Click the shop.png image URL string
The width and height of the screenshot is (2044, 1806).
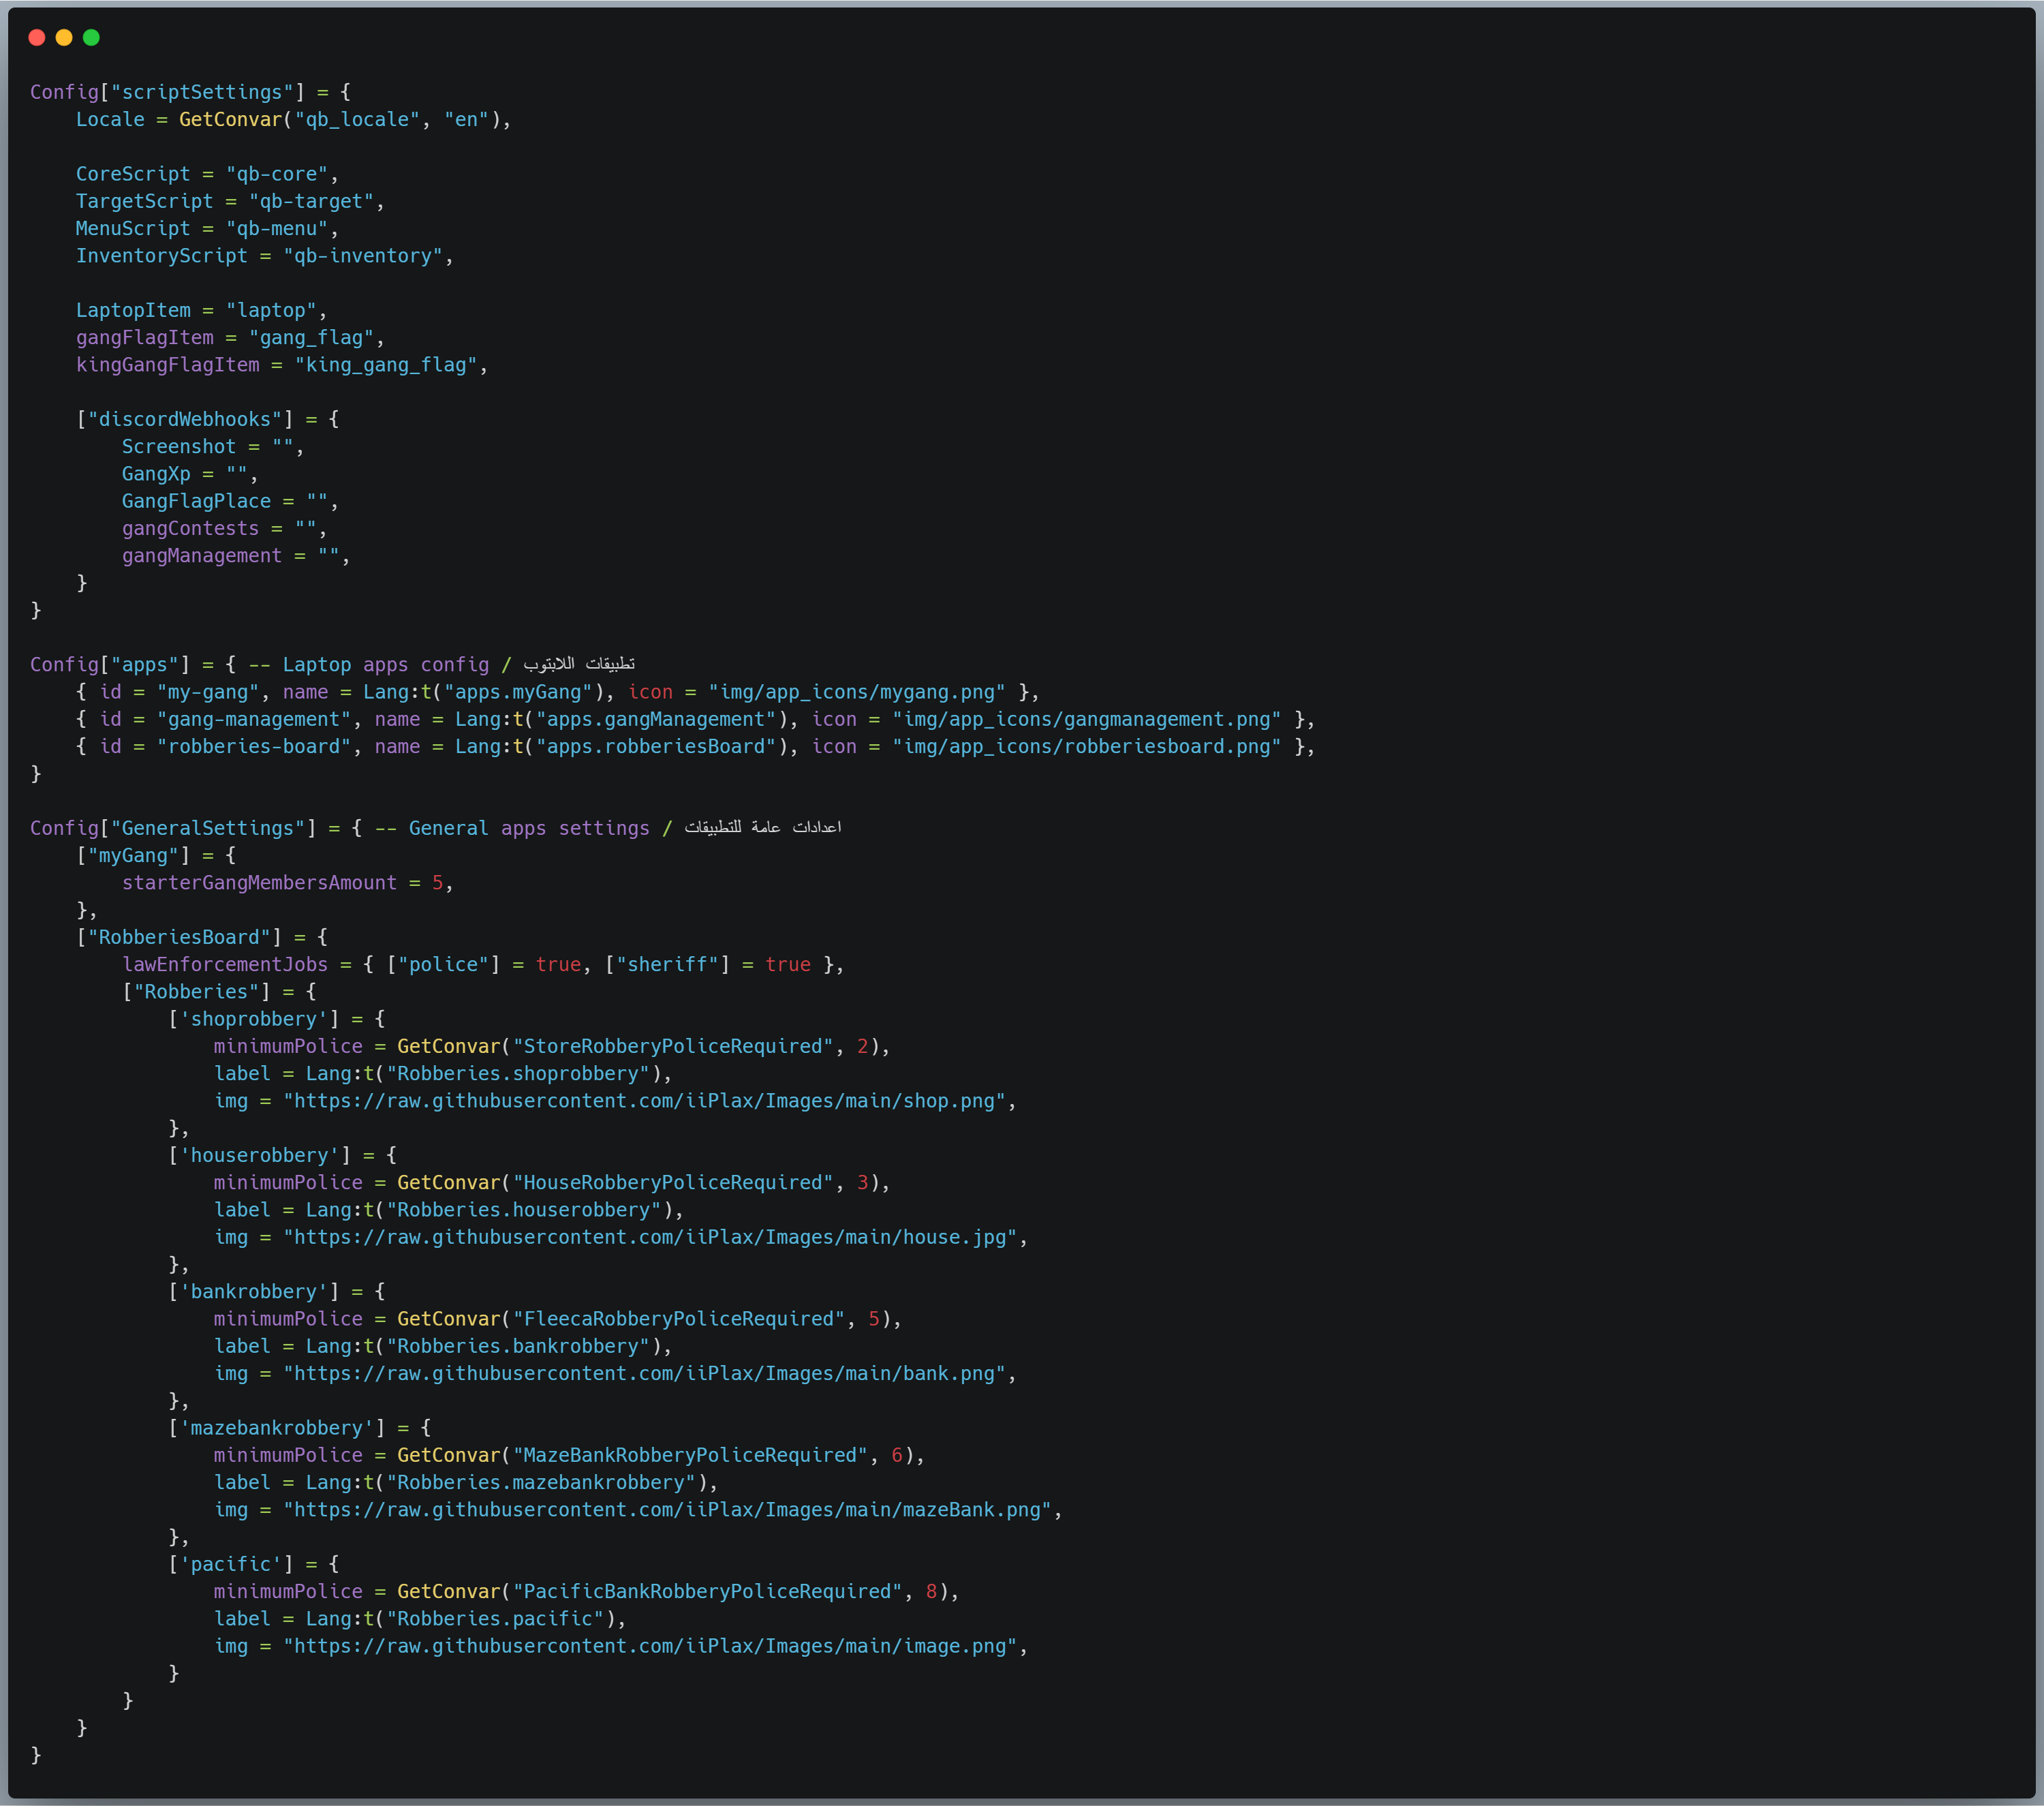[x=645, y=1101]
